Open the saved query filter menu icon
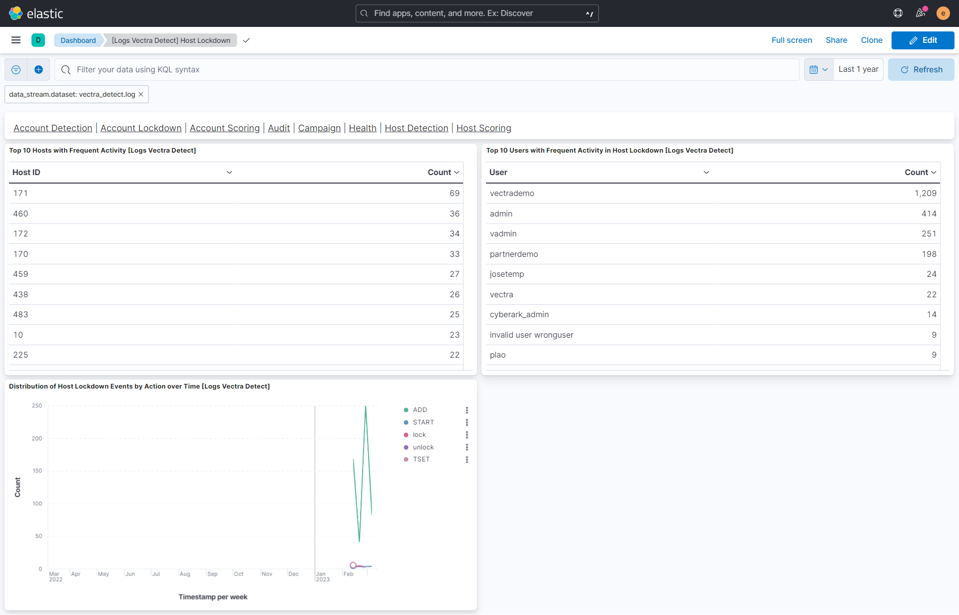The height and width of the screenshot is (615, 959). [16, 70]
